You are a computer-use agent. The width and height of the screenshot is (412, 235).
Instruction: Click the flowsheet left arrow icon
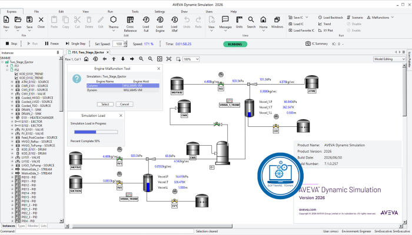pyautogui.click(x=105, y=59)
